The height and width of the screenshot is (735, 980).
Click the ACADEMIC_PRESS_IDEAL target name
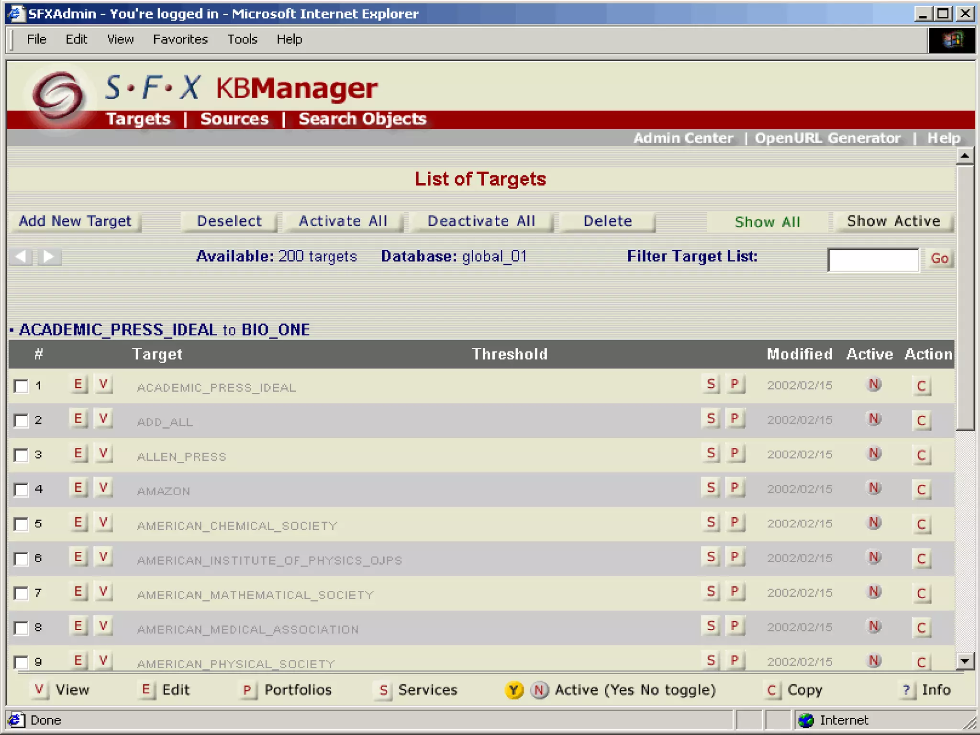[216, 388]
